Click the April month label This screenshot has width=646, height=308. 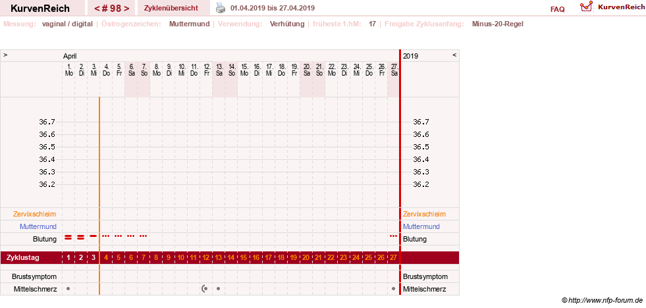tap(70, 56)
